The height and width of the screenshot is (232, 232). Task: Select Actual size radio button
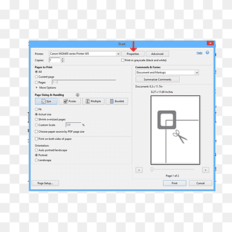pyautogui.click(x=36, y=115)
